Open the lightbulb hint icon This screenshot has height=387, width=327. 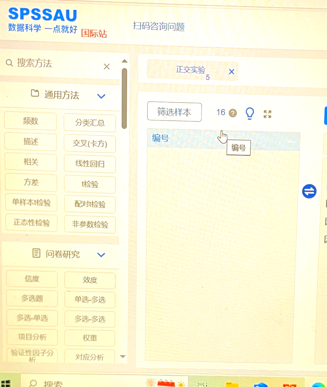click(x=249, y=113)
